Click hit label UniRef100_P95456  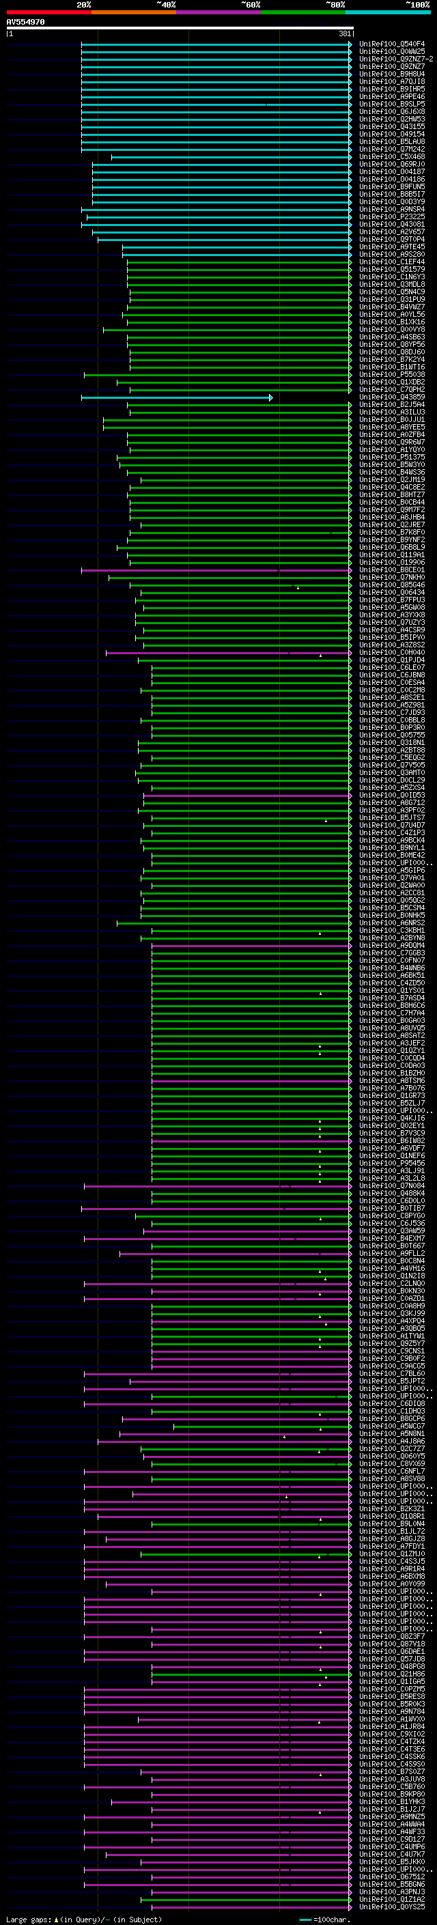click(x=392, y=1163)
